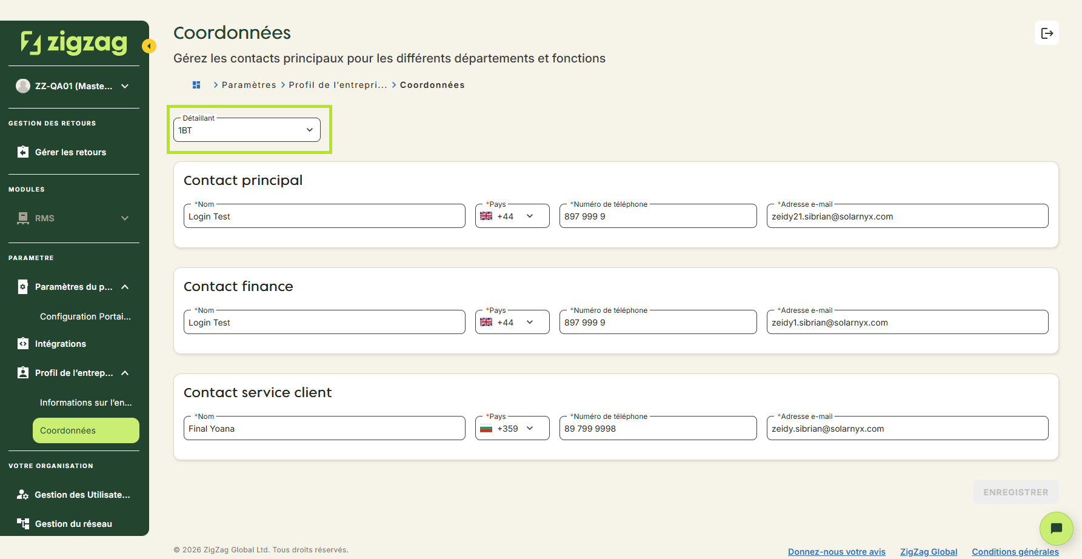Go to Paramètres breadcrumb
Image resolution: width=1082 pixels, height=559 pixels.
point(249,85)
